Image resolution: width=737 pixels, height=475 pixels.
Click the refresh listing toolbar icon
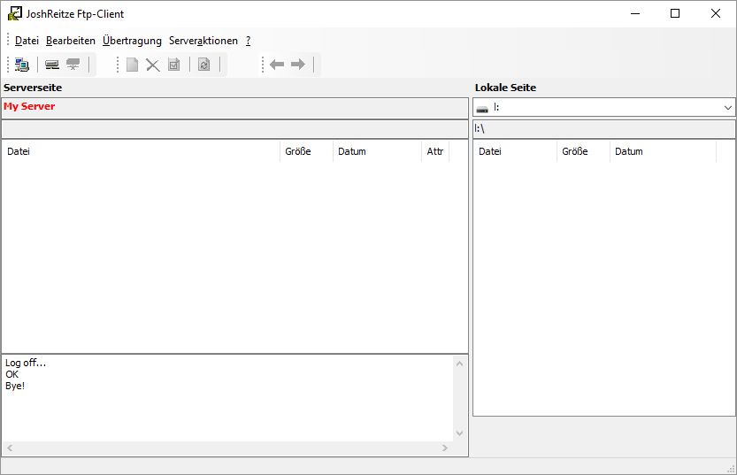[x=204, y=65]
